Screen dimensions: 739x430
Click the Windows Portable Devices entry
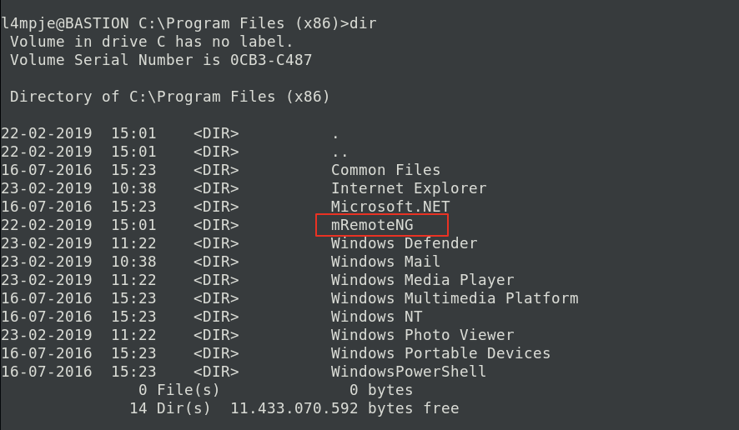pos(440,353)
